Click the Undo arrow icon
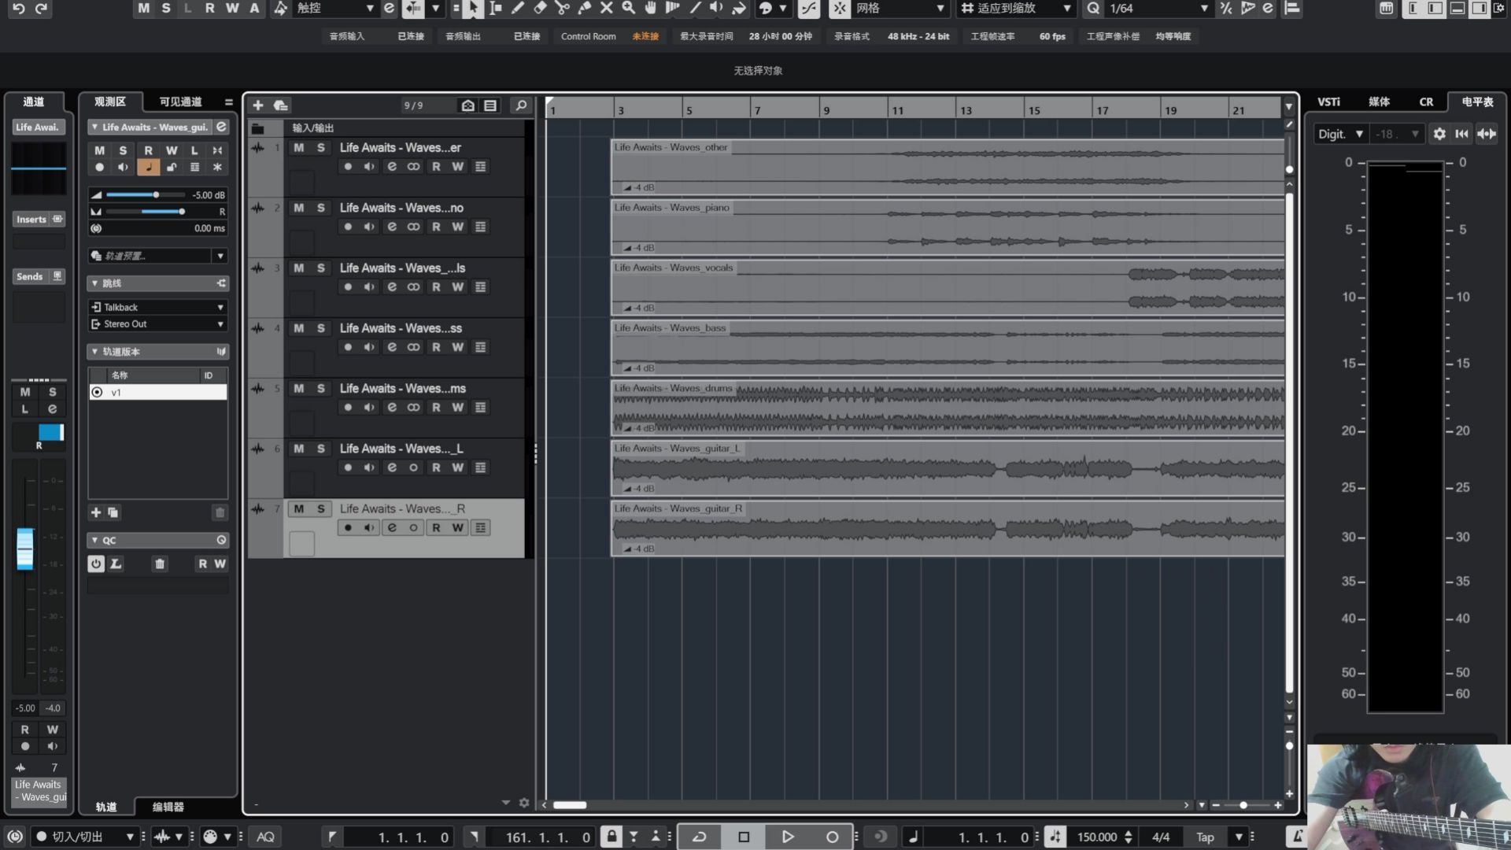 tap(19, 9)
